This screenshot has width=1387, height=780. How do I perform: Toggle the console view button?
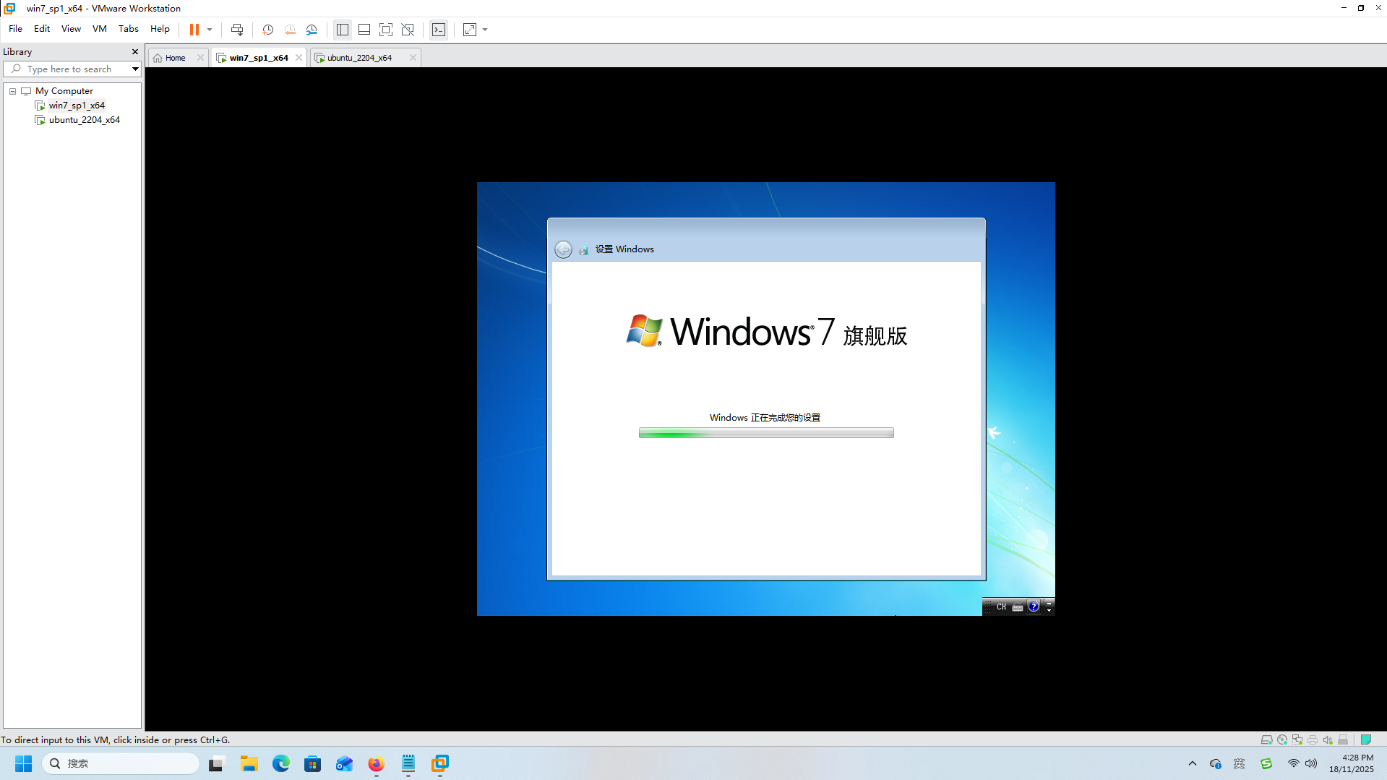(439, 30)
